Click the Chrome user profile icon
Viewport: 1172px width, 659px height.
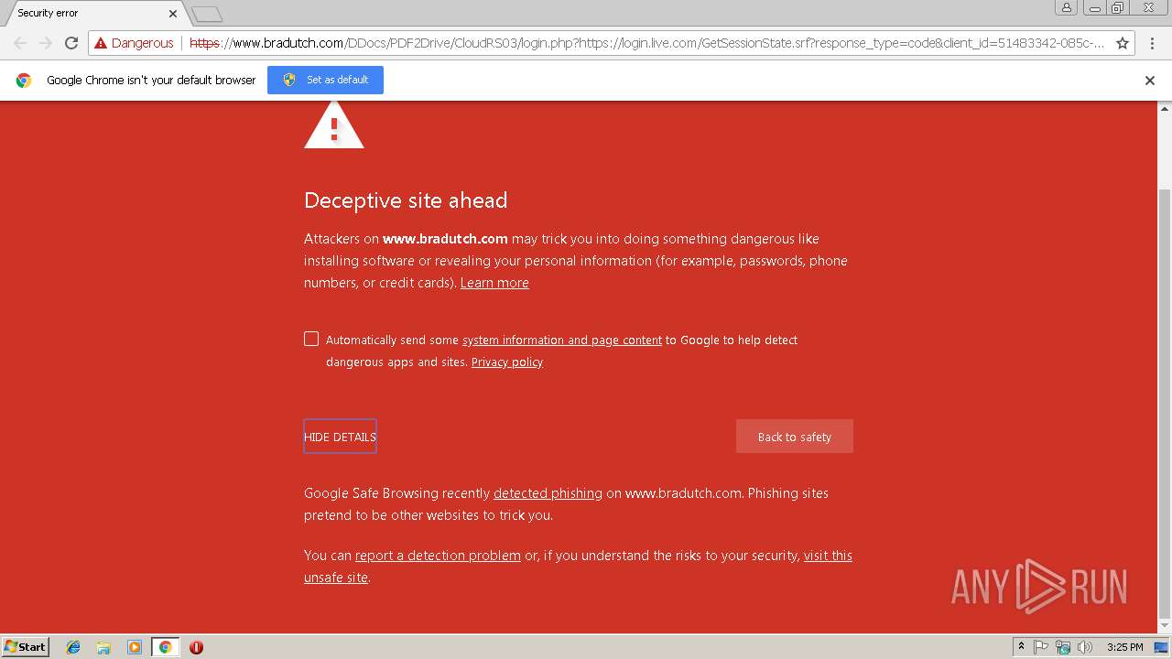pos(1066,7)
